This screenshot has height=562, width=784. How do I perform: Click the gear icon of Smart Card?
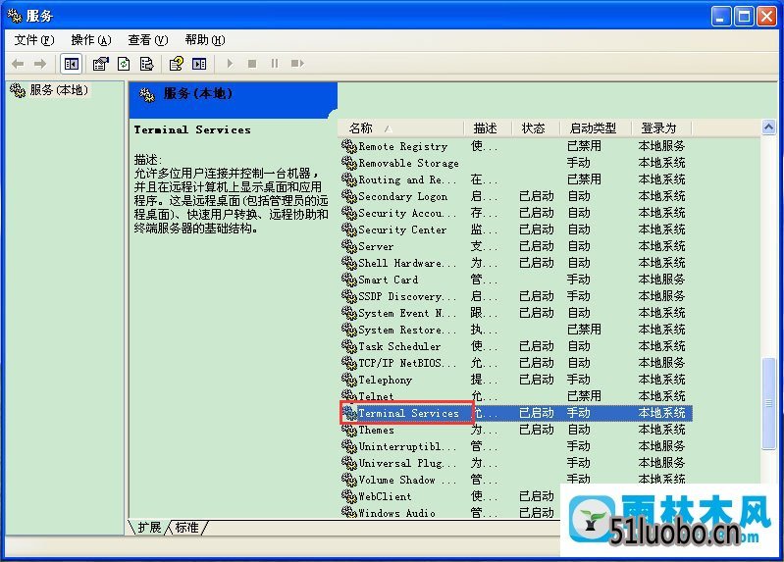(349, 280)
